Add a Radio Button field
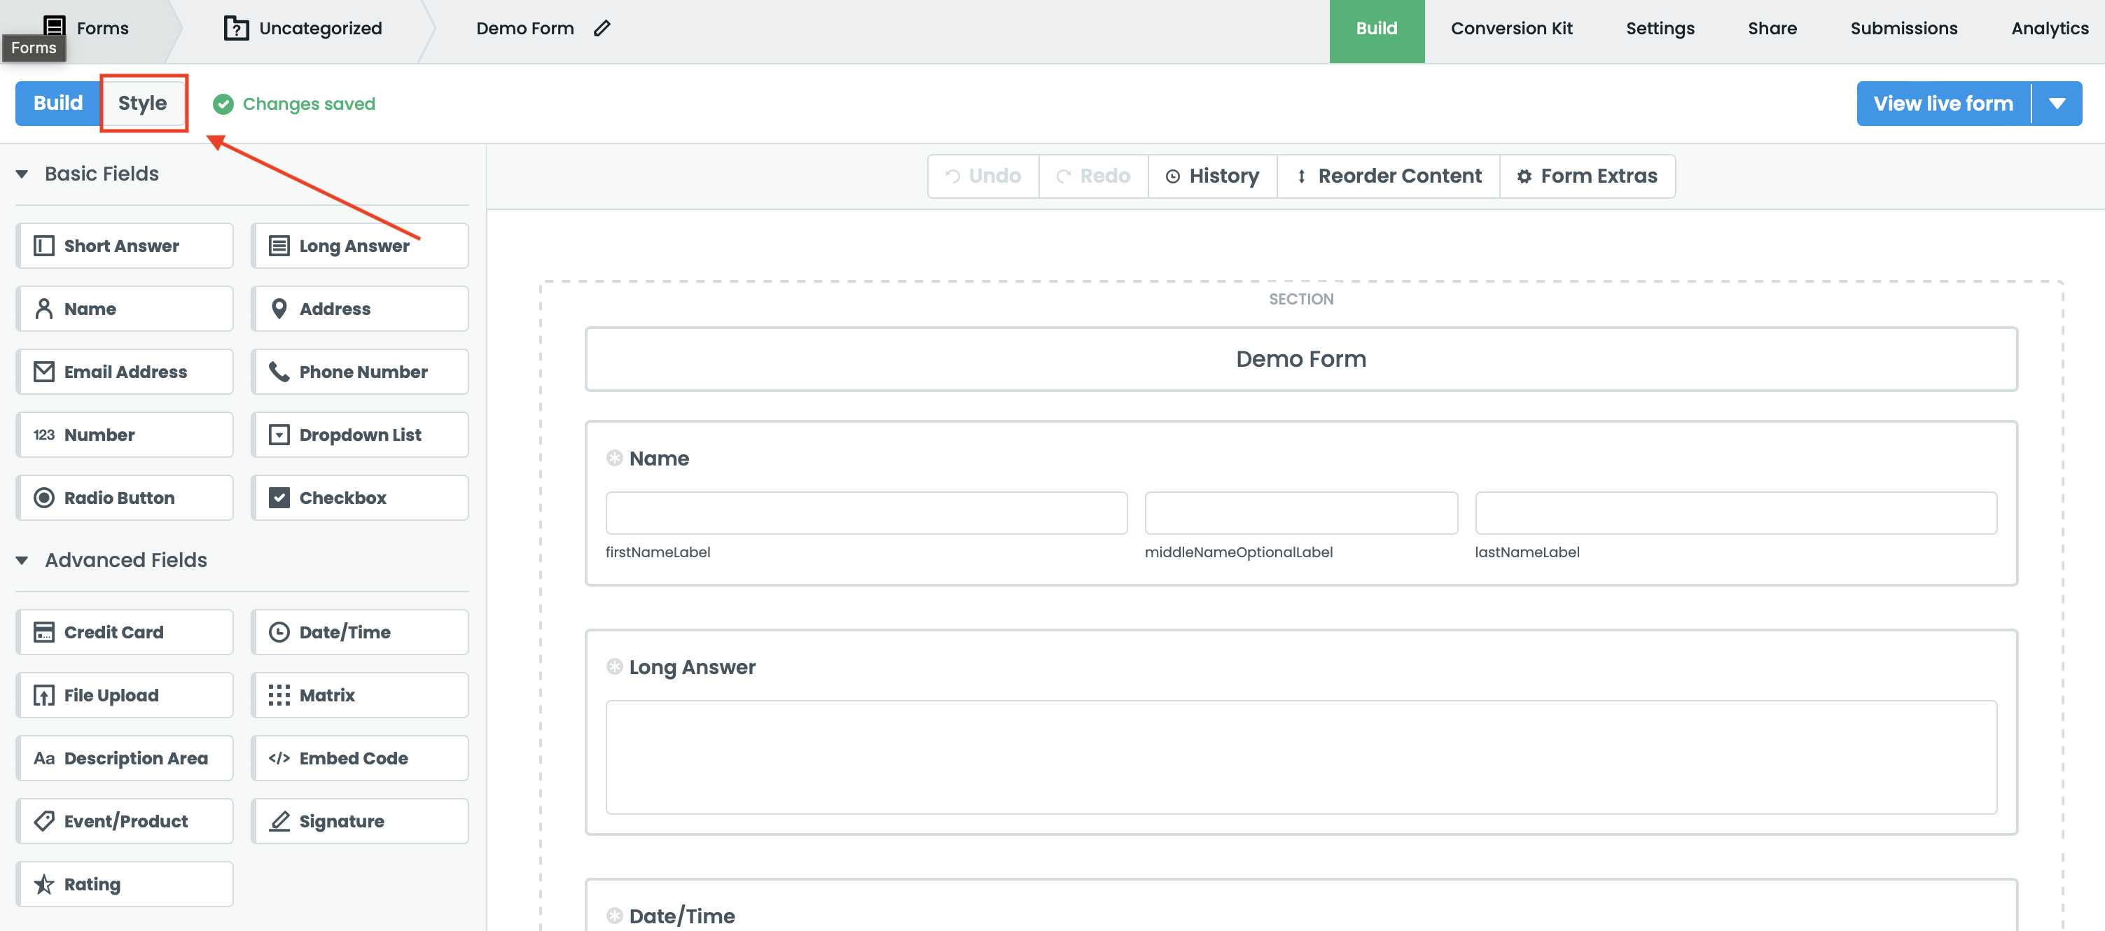Screen dimensions: 2105x931 coord(124,497)
